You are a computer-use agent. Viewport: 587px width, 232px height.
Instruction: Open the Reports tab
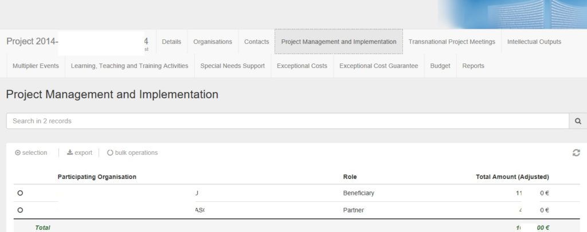coord(473,66)
